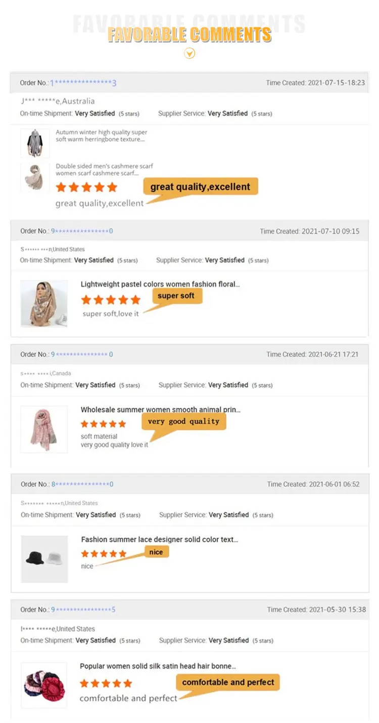379x723 pixels.
Task: Open the Lightweight pastel colors scarf title
Action: 160,285
